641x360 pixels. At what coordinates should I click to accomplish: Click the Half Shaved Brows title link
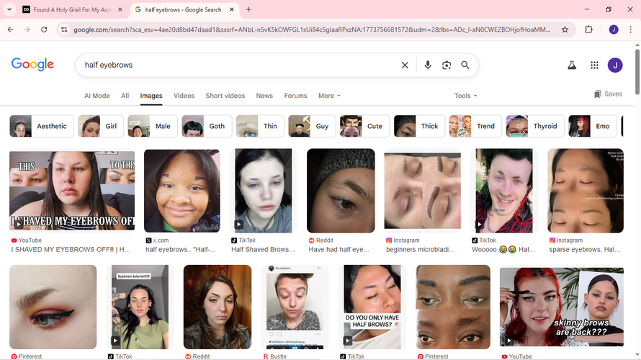(264, 249)
